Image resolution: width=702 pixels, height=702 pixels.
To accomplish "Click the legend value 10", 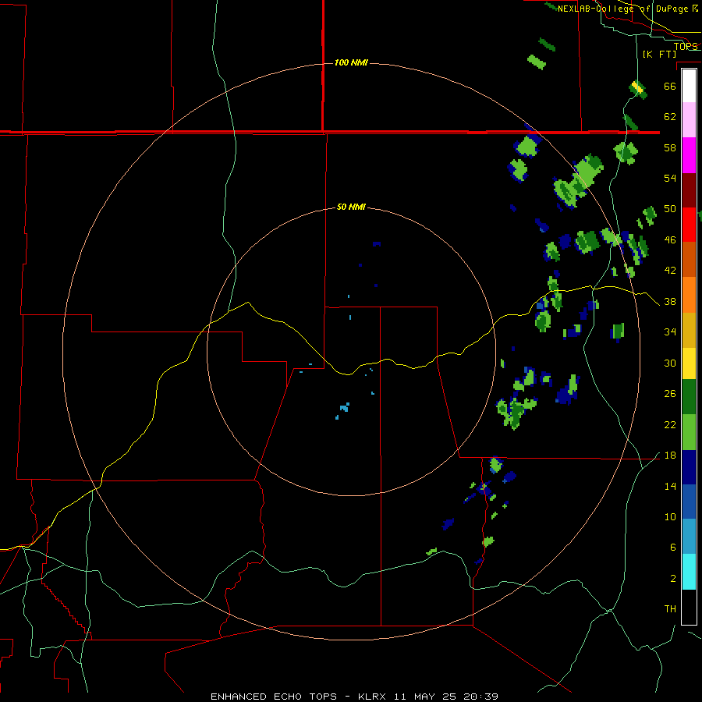I will [670, 517].
